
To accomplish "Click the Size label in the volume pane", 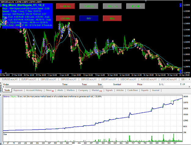I will [x=5, y=134].
